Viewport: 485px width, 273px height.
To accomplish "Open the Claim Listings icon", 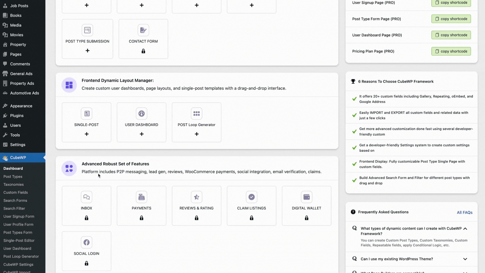I will coord(252,197).
